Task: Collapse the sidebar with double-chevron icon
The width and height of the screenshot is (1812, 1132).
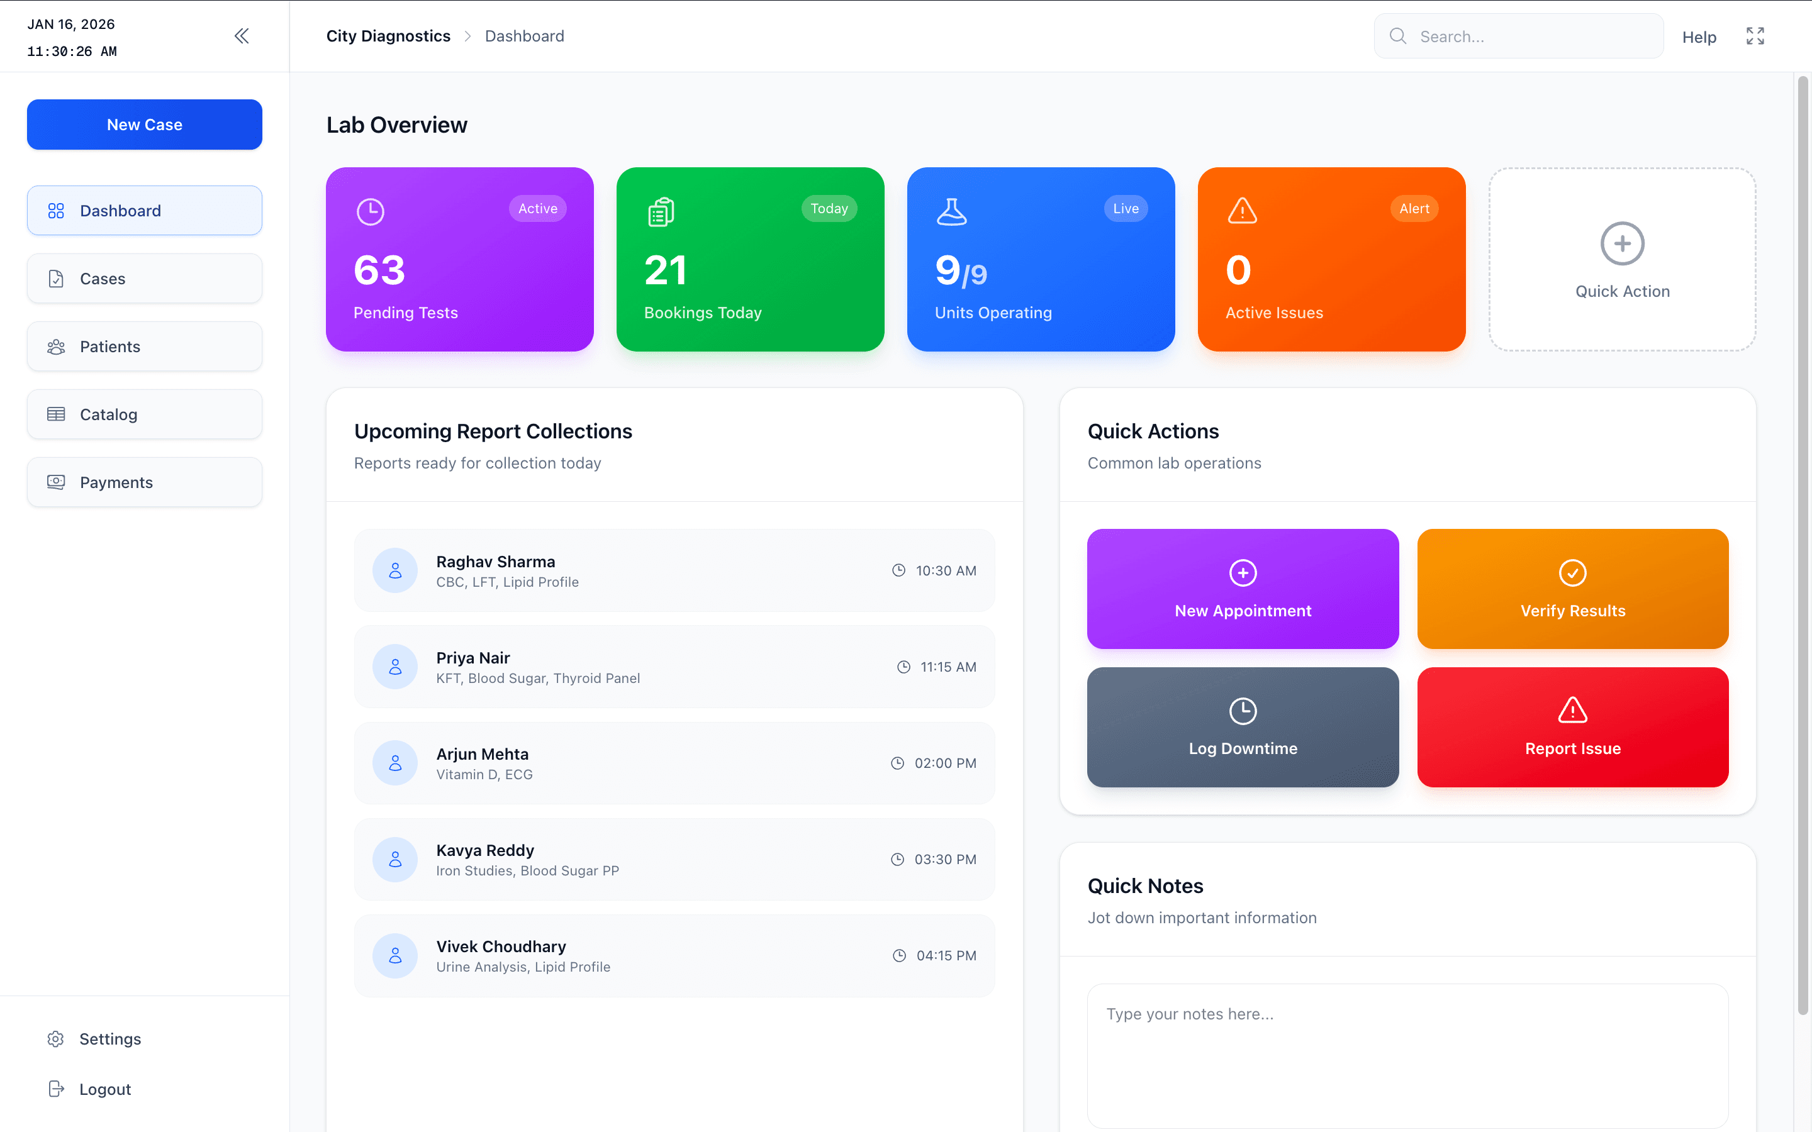Action: click(241, 36)
